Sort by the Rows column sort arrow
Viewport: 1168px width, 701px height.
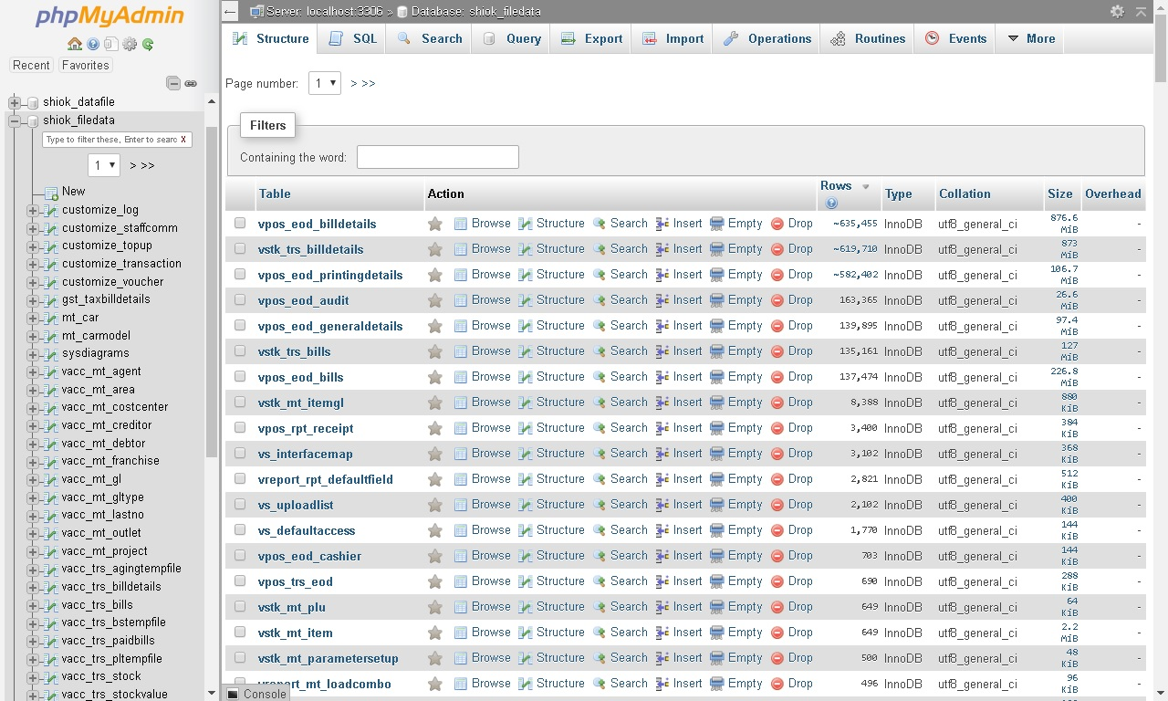click(866, 186)
